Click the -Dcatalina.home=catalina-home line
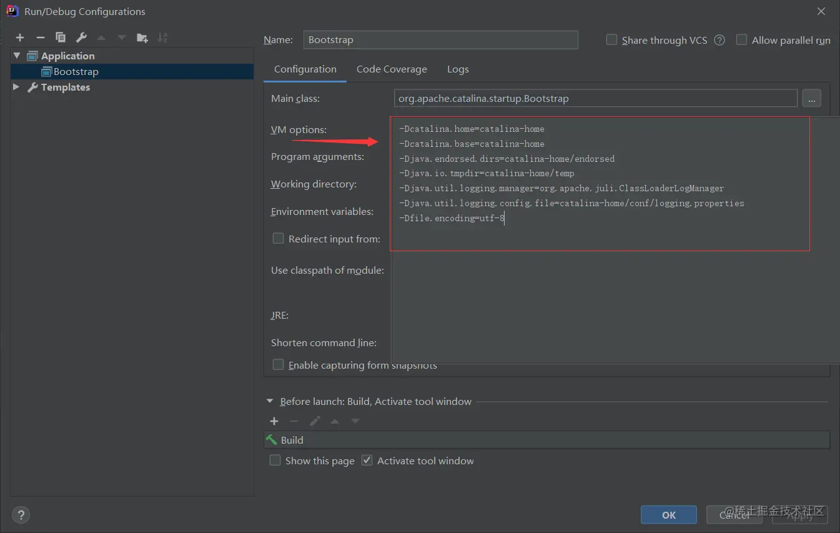The width and height of the screenshot is (840, 533). [x=472, y=129]
